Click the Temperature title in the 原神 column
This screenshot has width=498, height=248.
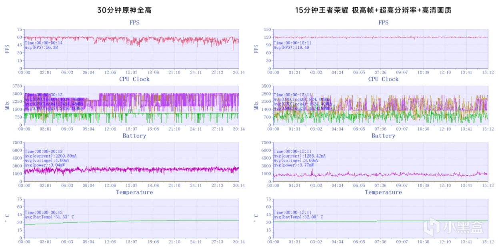click(134, 192)
